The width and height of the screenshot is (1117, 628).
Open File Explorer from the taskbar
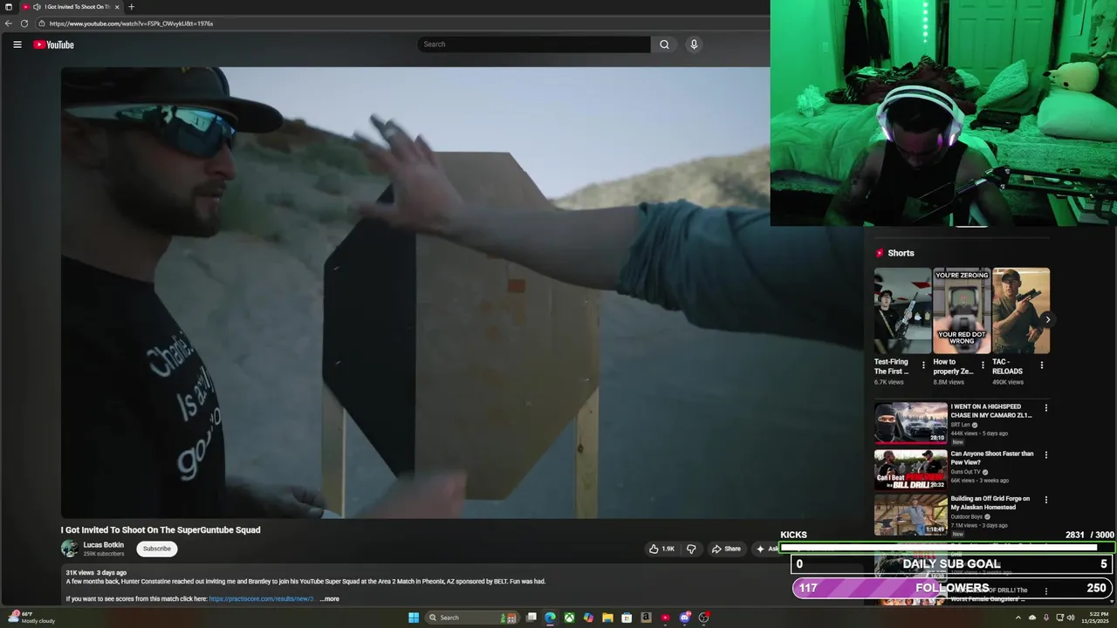[607, 618]
